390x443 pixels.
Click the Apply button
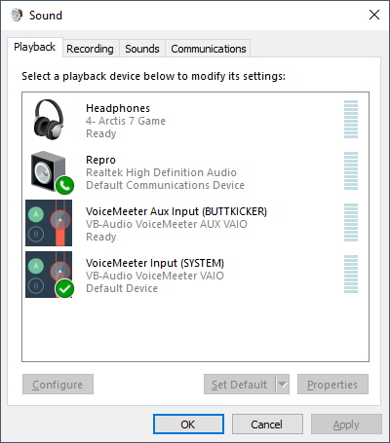346,425
